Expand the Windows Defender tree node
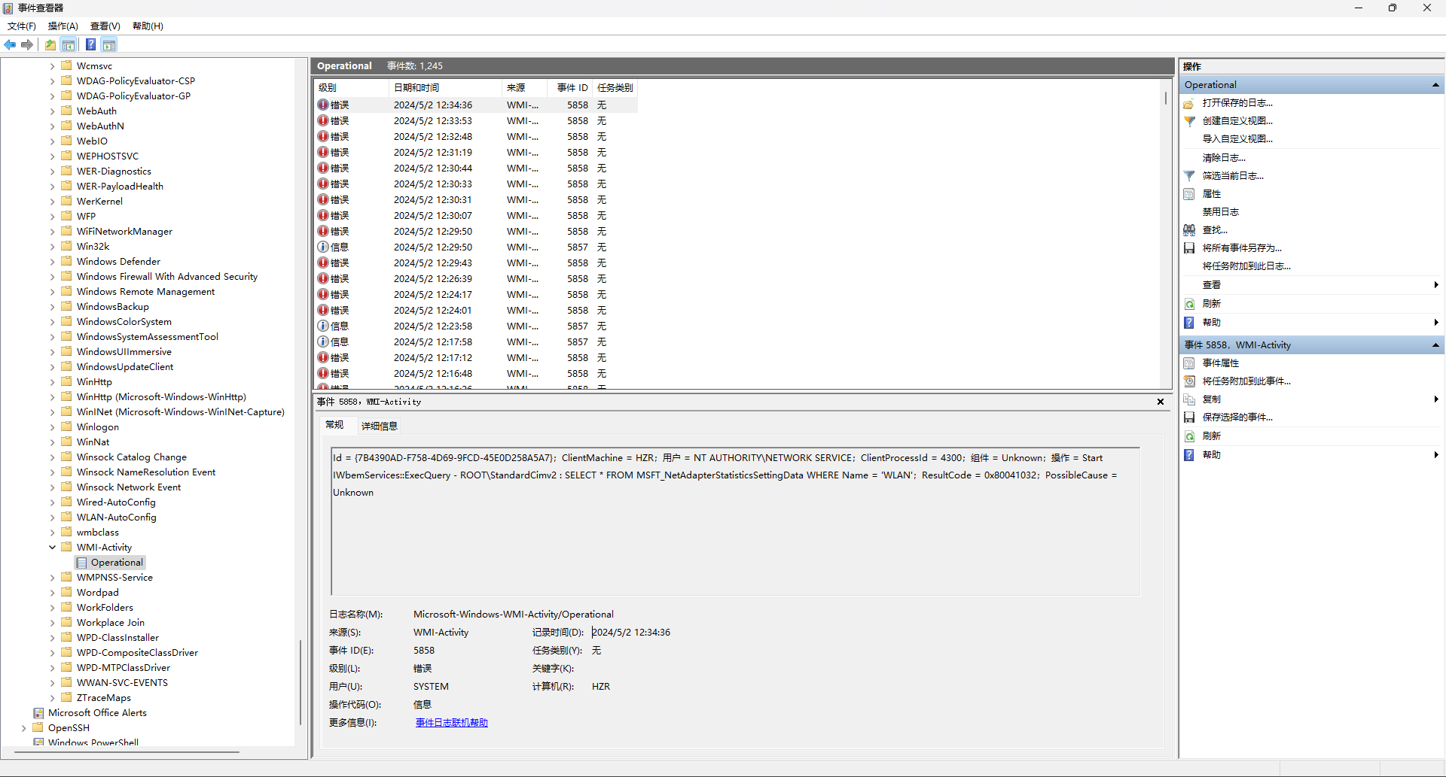 pos(52,262)
